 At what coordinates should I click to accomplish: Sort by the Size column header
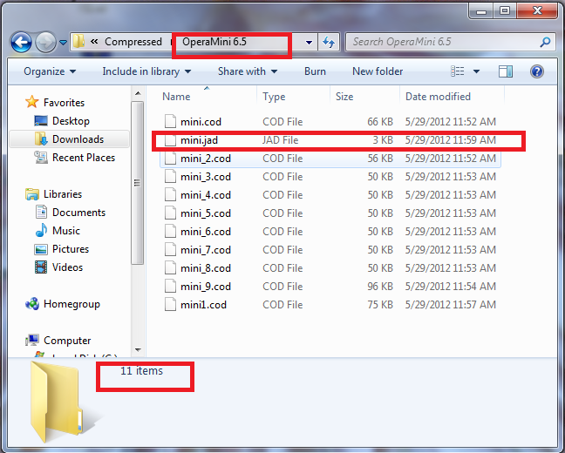(x=364, y=97)
